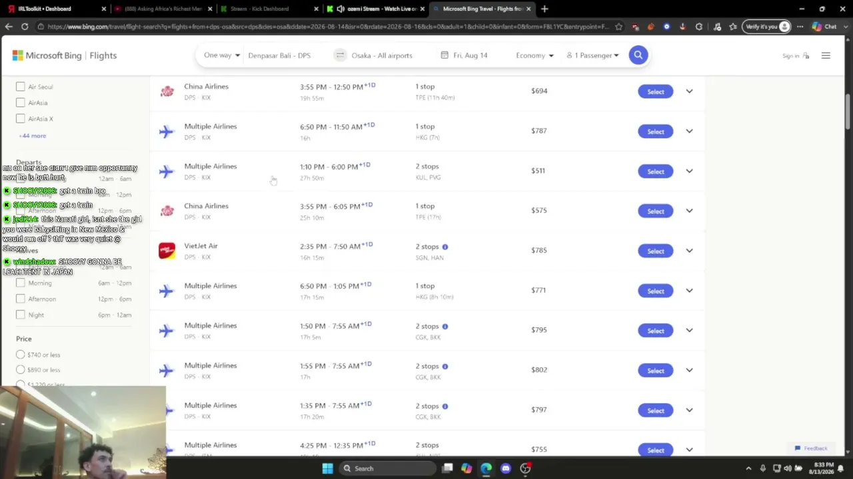Close the IRLToolkit Dashboard tab
The image size is (853, 479).
(103, 9)
